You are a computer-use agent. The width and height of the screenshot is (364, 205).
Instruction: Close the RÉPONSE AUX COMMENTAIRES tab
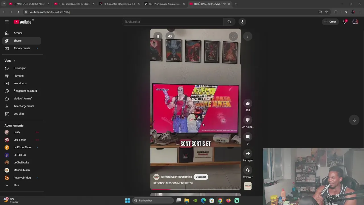pos(229,4)
